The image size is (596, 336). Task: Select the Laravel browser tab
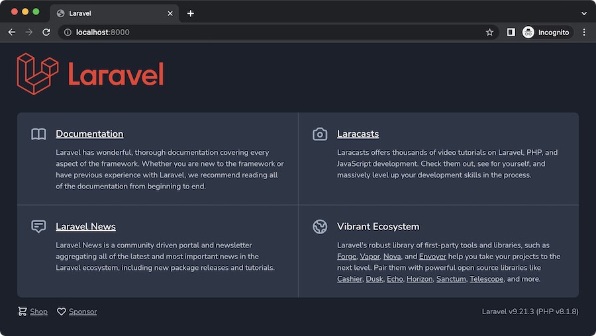(x=114, y=13)
